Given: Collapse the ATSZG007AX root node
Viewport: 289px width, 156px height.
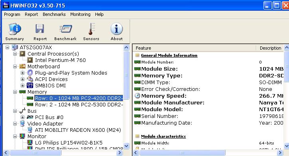Looking at the screenshot, I should pos(7,48).
